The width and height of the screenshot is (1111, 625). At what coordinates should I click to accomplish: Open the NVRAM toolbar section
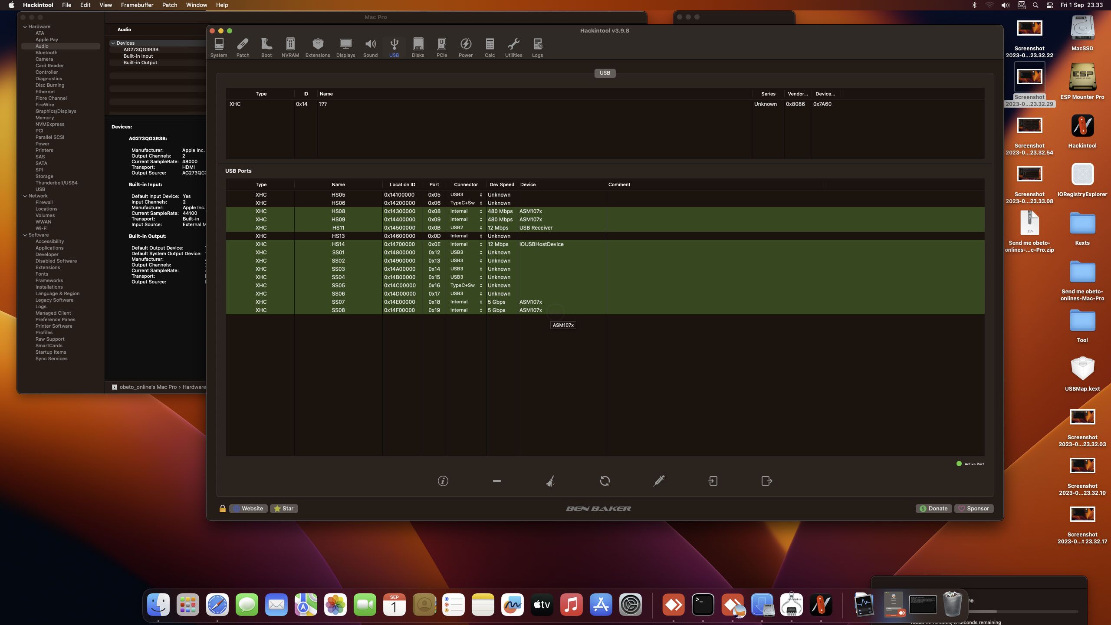pyautogui.click(x=290, y=47)
